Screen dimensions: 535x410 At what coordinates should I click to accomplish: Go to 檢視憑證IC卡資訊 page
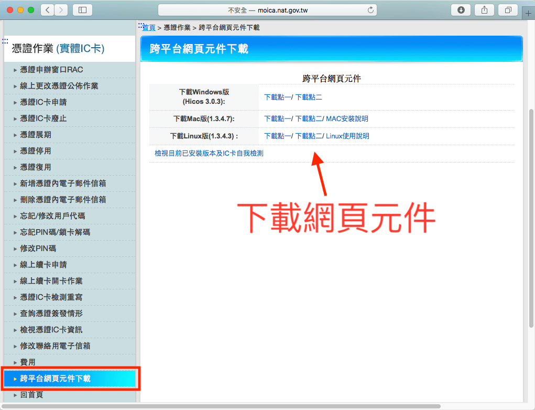(51, 330)
